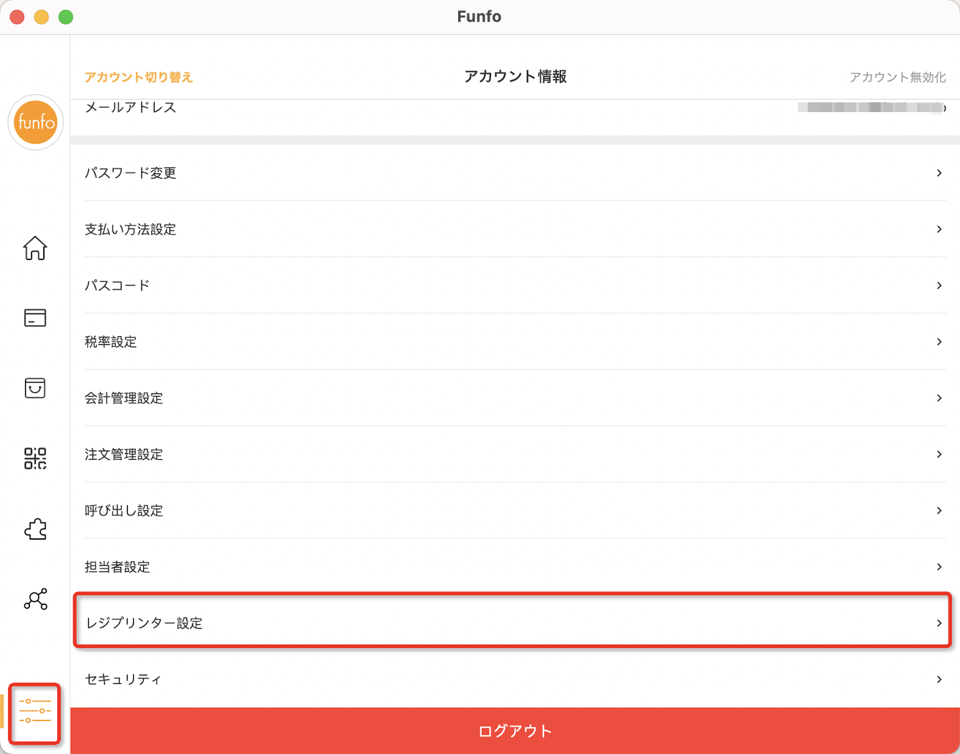Click the funfo logo avatar
Viewport: 960px width, 754px height.
pos(35,122)
